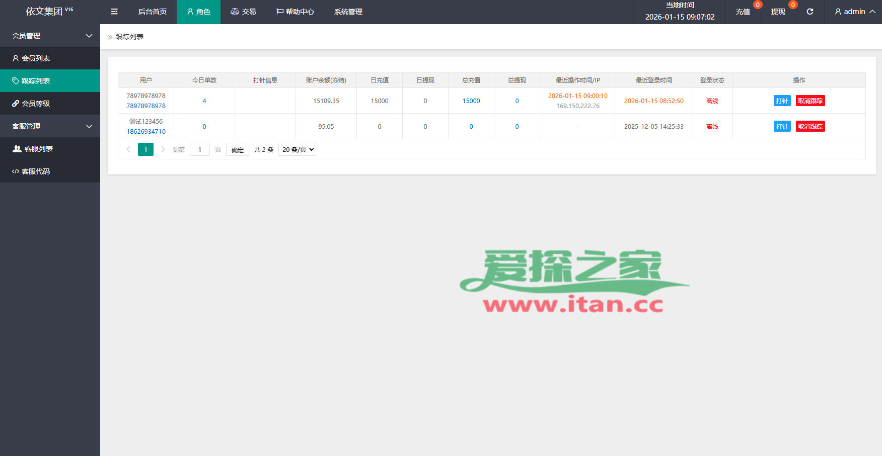Switch to the 交易 top menu
Screen dimensions: 882x456
(243, 12)
